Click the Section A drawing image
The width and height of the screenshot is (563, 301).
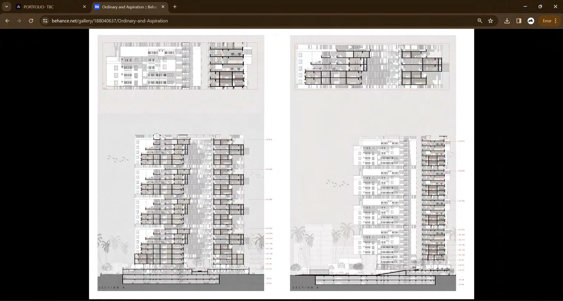181,163
